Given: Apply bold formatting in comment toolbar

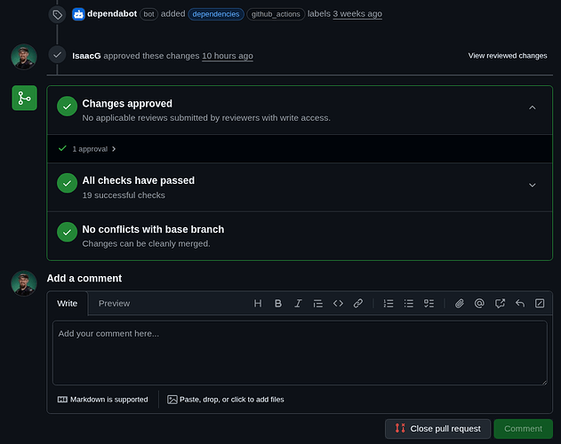Looking at the screenshot, I should click(x=278, y=304).
